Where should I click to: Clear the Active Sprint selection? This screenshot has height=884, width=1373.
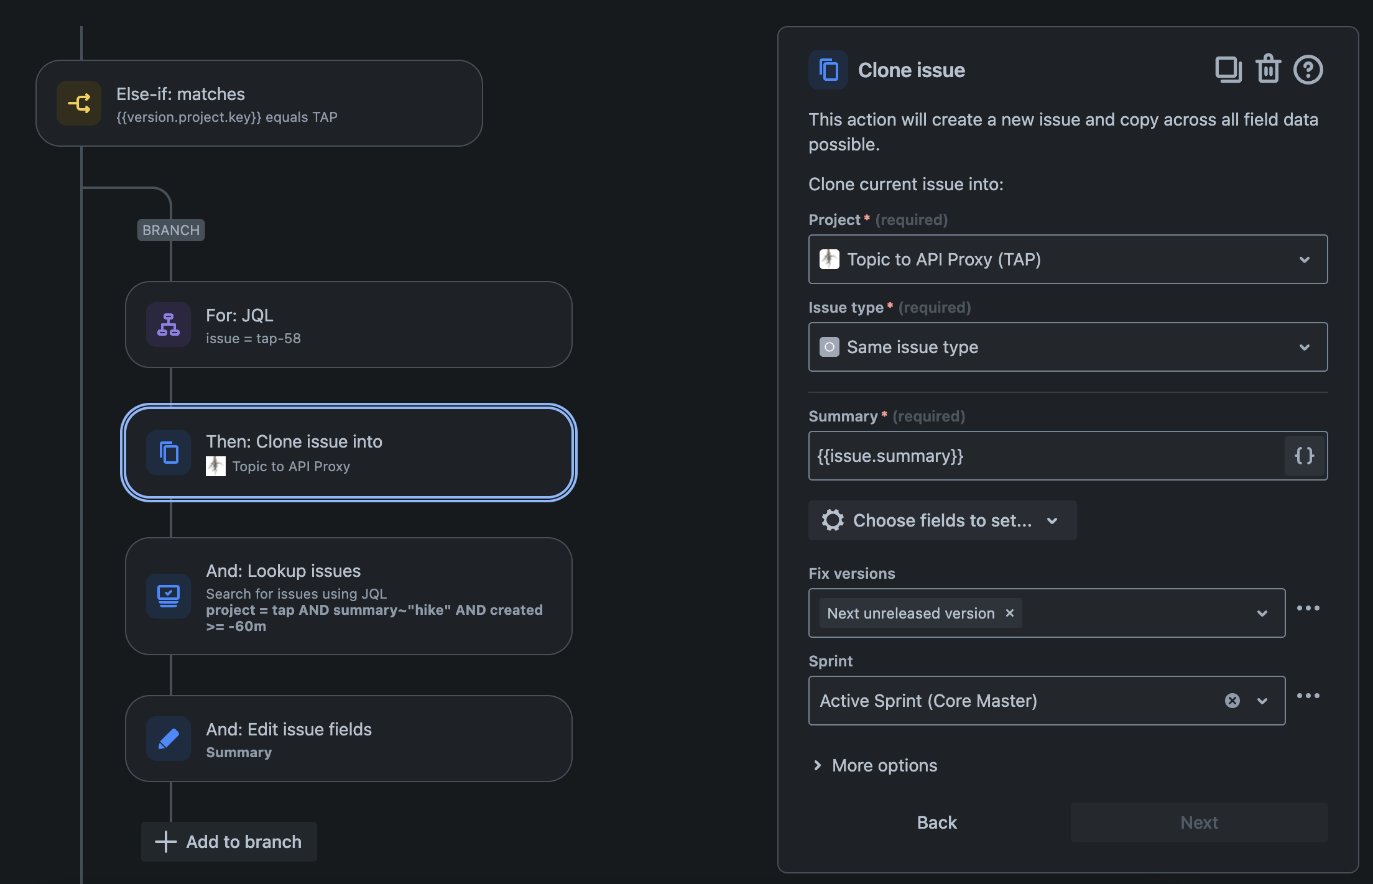pos(1232,701)
